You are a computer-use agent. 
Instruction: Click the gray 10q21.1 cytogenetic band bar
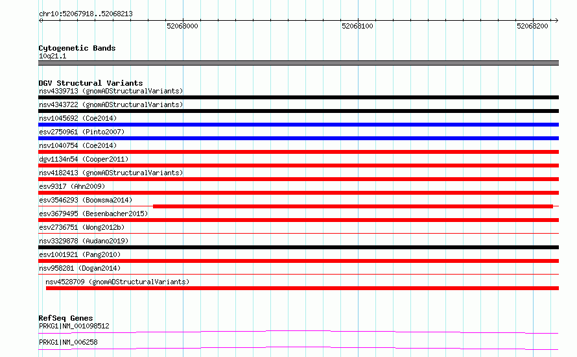[x=298, y=63]
